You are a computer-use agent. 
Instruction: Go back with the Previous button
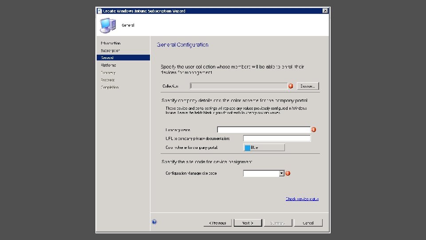[x=217, y=223]
